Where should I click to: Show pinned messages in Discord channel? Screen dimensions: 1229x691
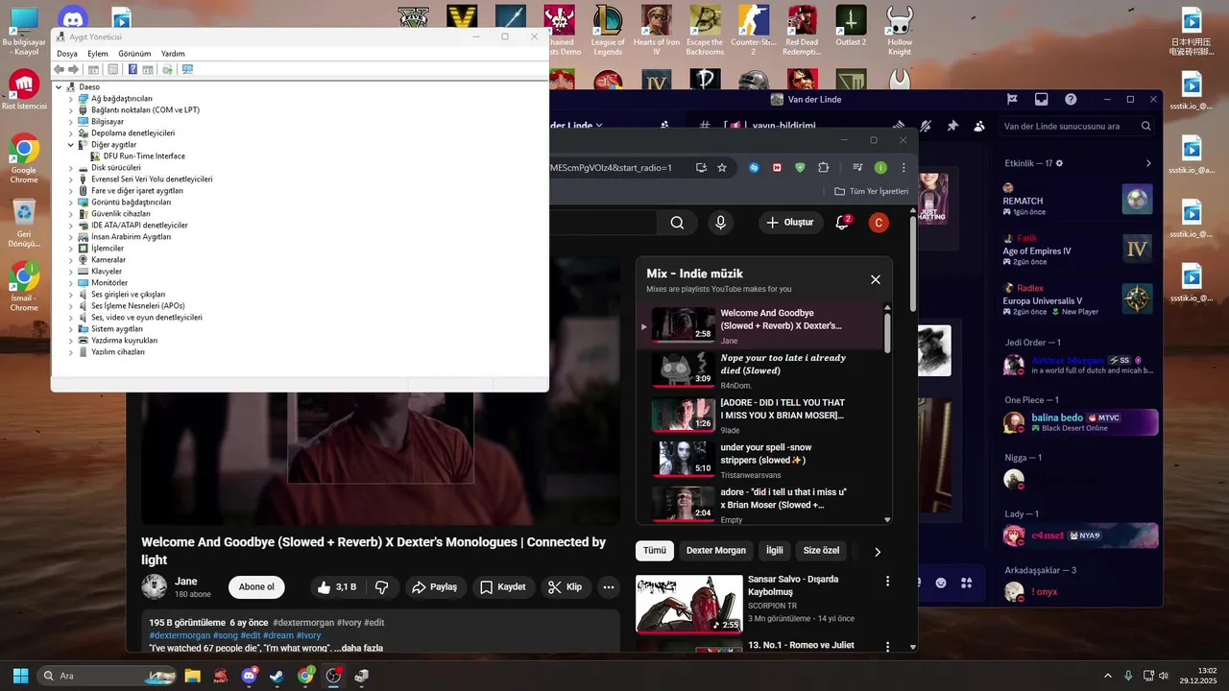click(952, 126)
